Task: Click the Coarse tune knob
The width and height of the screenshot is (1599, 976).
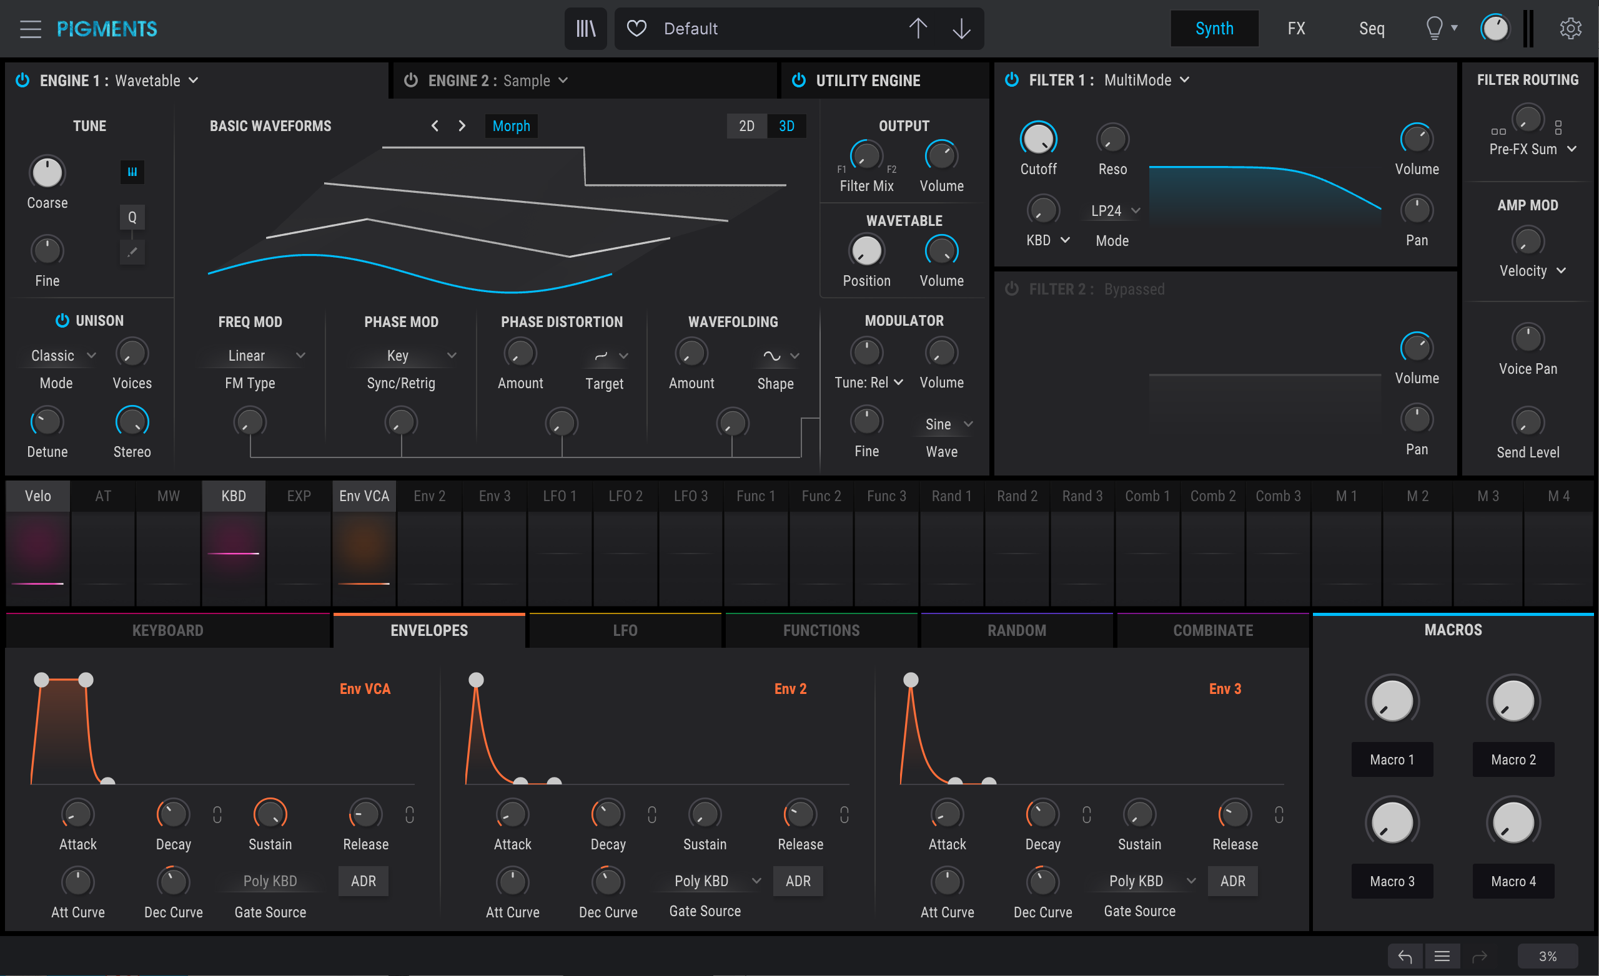Action: pos(47,172)
